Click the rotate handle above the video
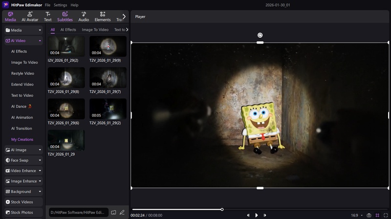Viewport: 391px width, 219px height. [x=260, y=35]
